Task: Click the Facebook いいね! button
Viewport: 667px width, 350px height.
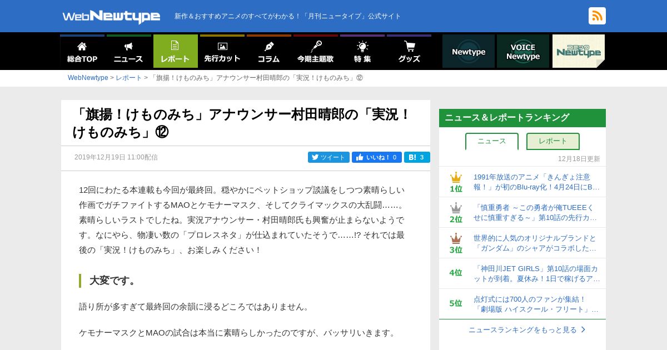Action: click(x=377, y=157)
